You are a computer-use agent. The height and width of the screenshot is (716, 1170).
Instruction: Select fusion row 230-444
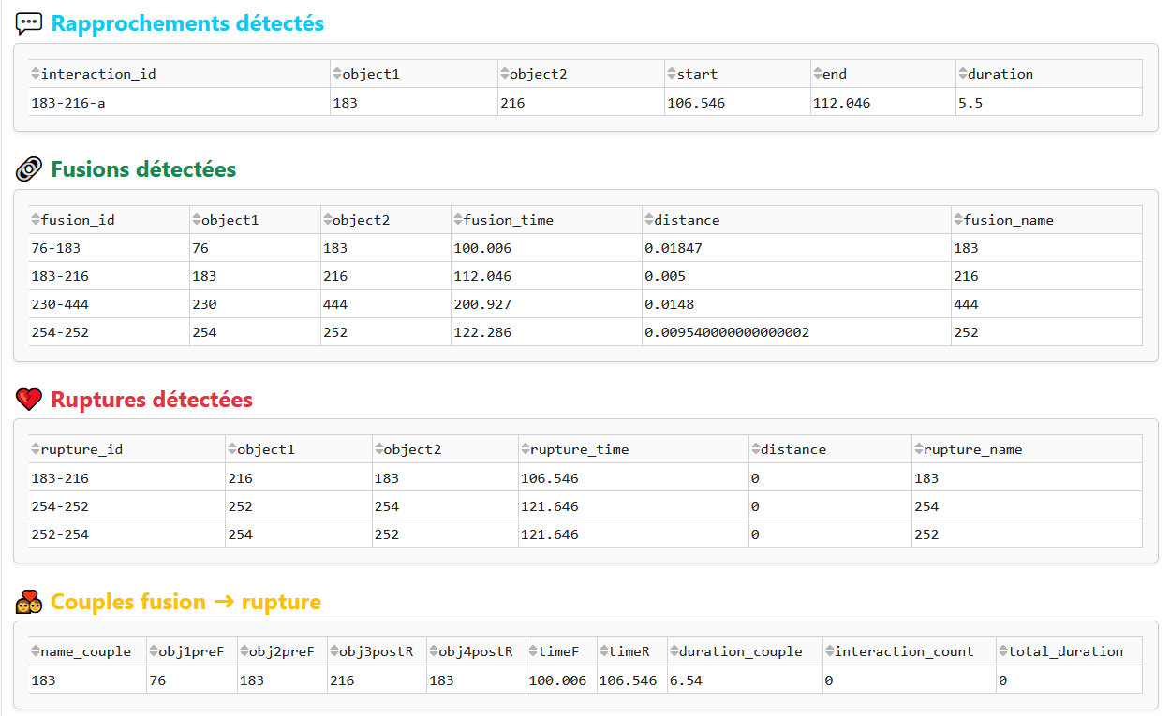click(585, 304)
